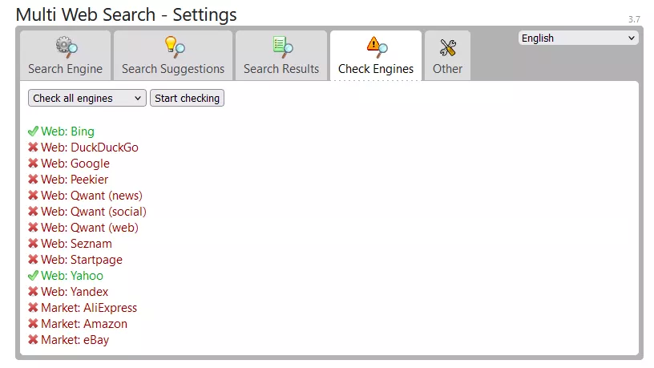Select the Web: Startpage entry

coord(82,260)
